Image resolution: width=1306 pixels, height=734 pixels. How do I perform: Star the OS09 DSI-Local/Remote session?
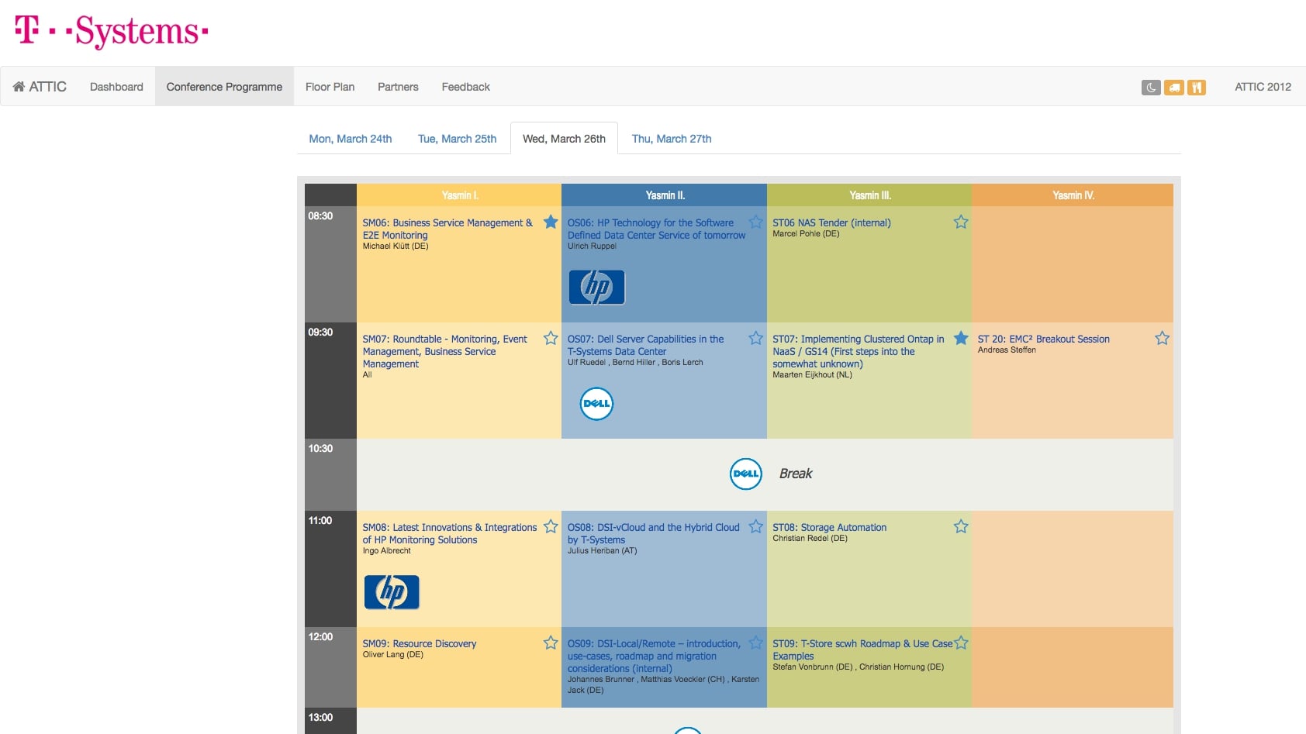coord(756,643)
